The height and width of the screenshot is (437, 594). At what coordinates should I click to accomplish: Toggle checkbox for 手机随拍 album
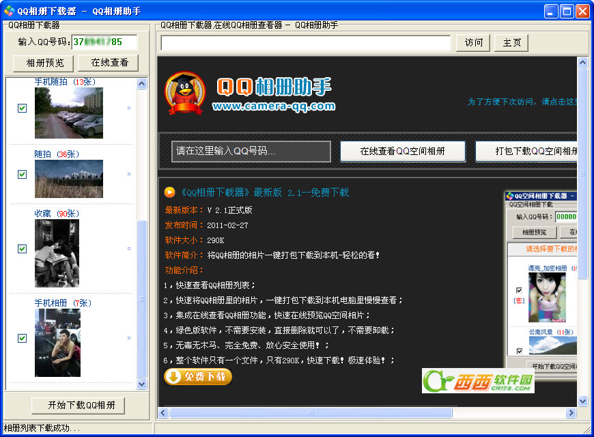point(23,108)
